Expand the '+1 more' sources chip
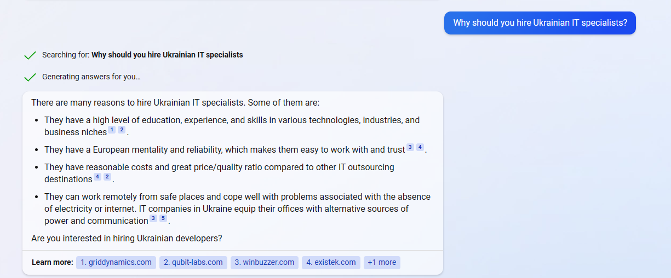The image size is (671, 278). coord(382,263)
